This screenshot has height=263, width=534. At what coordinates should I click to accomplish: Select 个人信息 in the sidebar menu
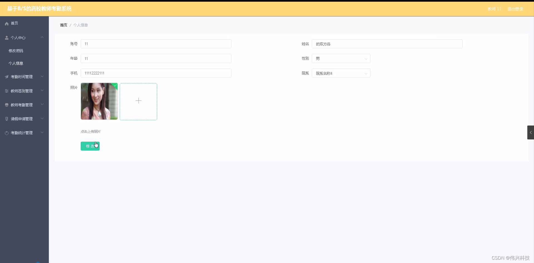click(16, 63)
